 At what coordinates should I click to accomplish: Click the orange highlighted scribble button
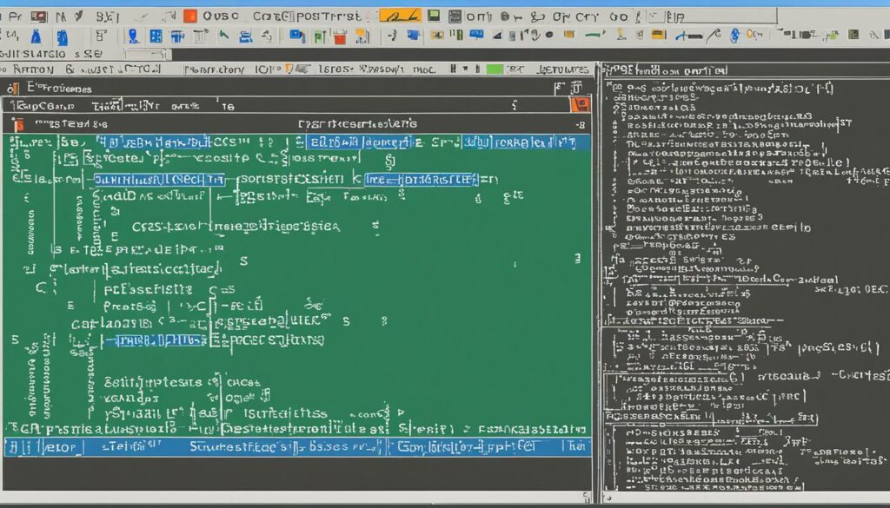point(400,16)
